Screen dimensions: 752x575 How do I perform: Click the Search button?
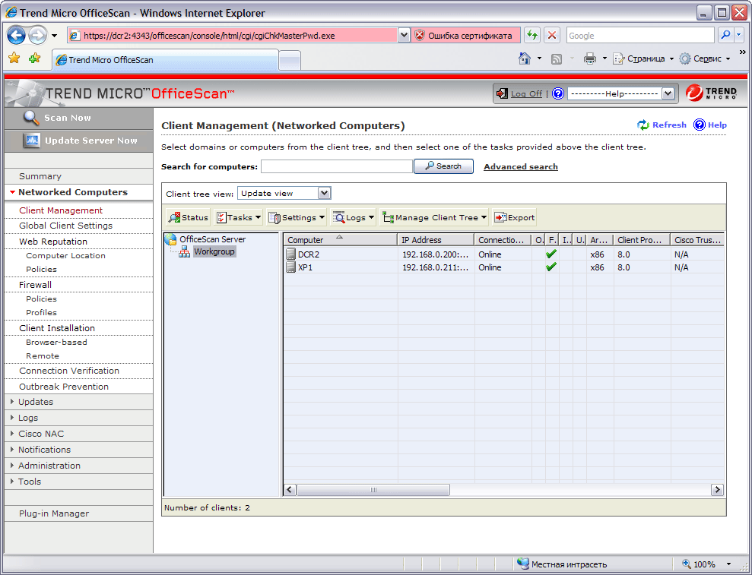[443, 166]
